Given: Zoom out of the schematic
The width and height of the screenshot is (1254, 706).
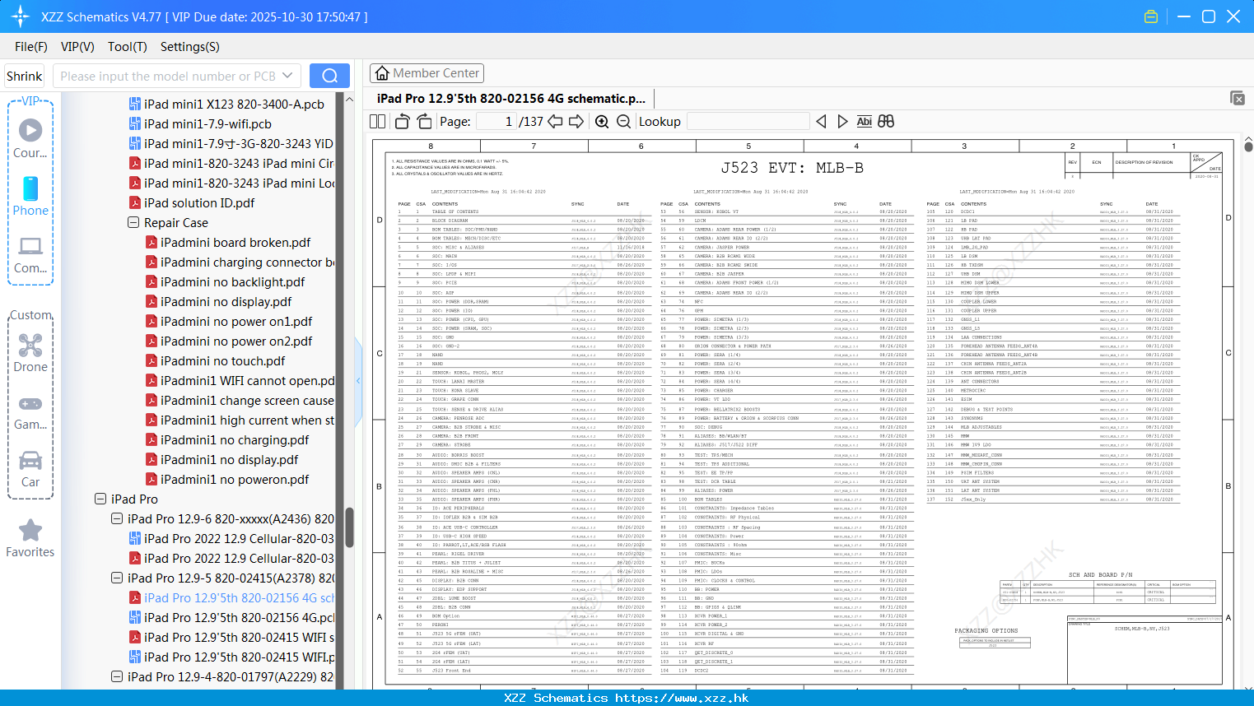Looking at the screenshot, I should click(624, 121).
